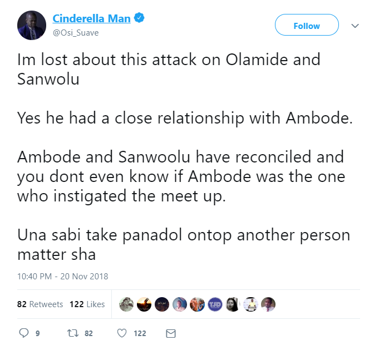Click the first liker avatar in sepia tone
The height and width of the screenshot is (345, 379).
click(126, 304)
